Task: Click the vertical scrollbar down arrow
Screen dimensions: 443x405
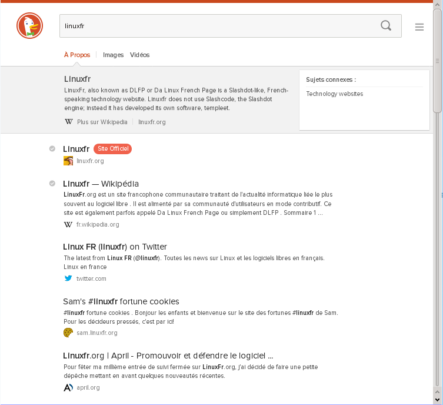Action: [437, 399]
